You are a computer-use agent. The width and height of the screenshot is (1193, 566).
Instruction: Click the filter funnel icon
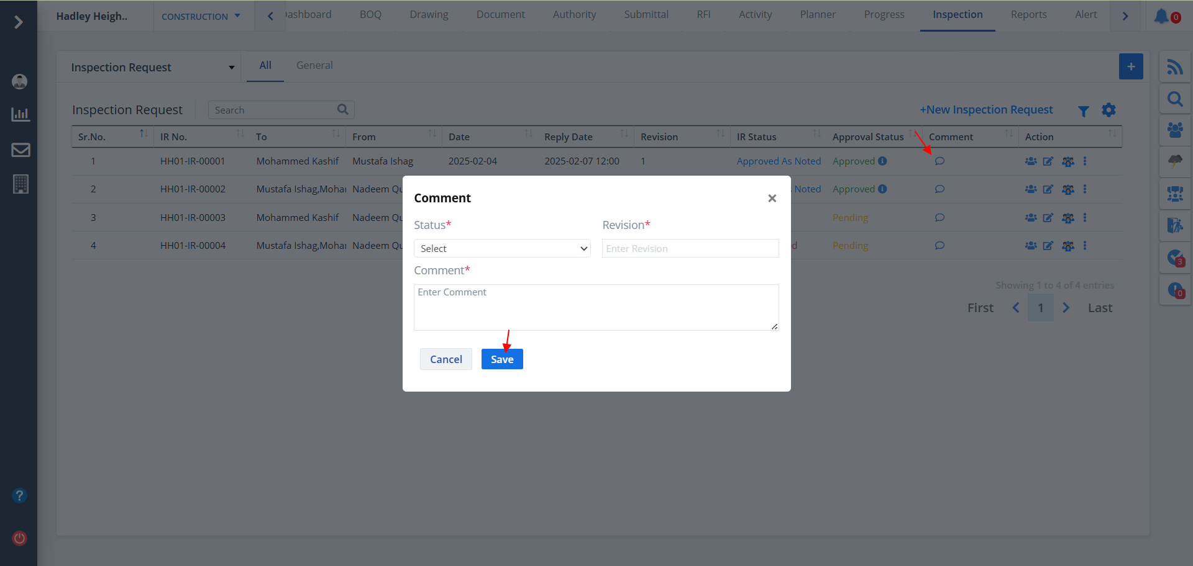tap(1083, 111)
